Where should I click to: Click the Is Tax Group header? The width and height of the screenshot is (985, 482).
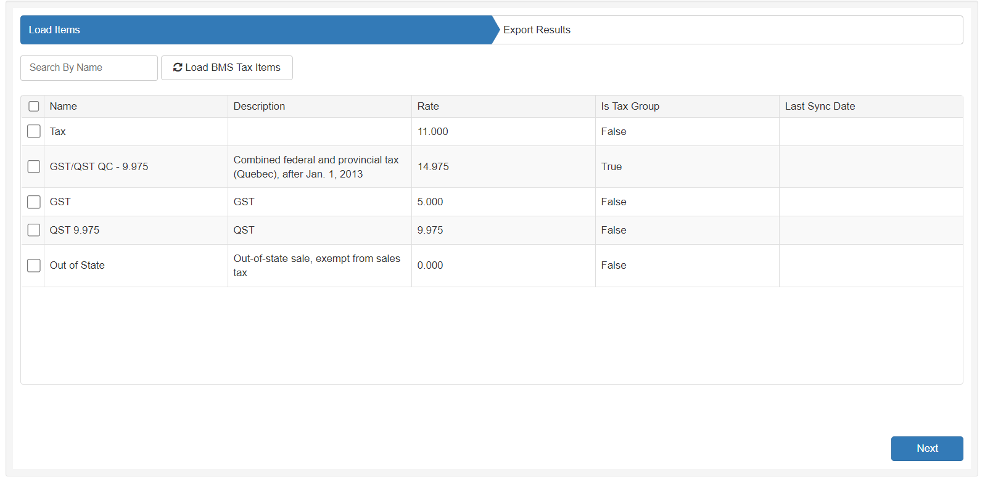630,107
